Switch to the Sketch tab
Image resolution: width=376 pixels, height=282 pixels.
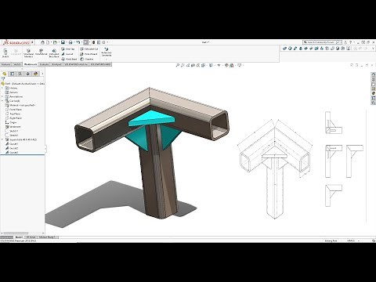(17, 64)
